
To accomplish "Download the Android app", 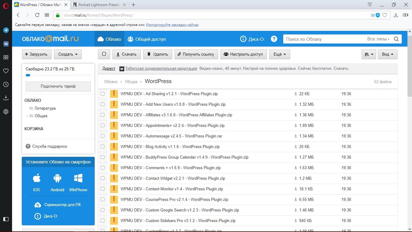I will click(57, 183).
